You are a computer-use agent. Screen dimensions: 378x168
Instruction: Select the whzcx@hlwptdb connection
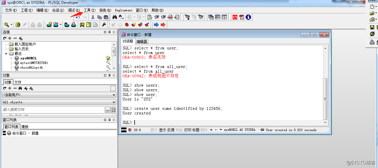31,67
